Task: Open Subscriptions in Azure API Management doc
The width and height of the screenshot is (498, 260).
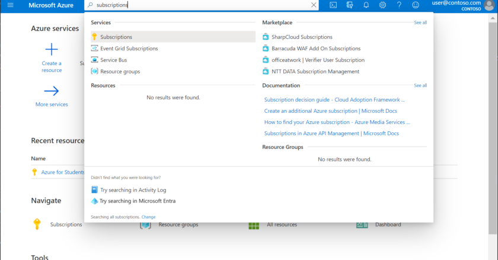Action: 331,134
